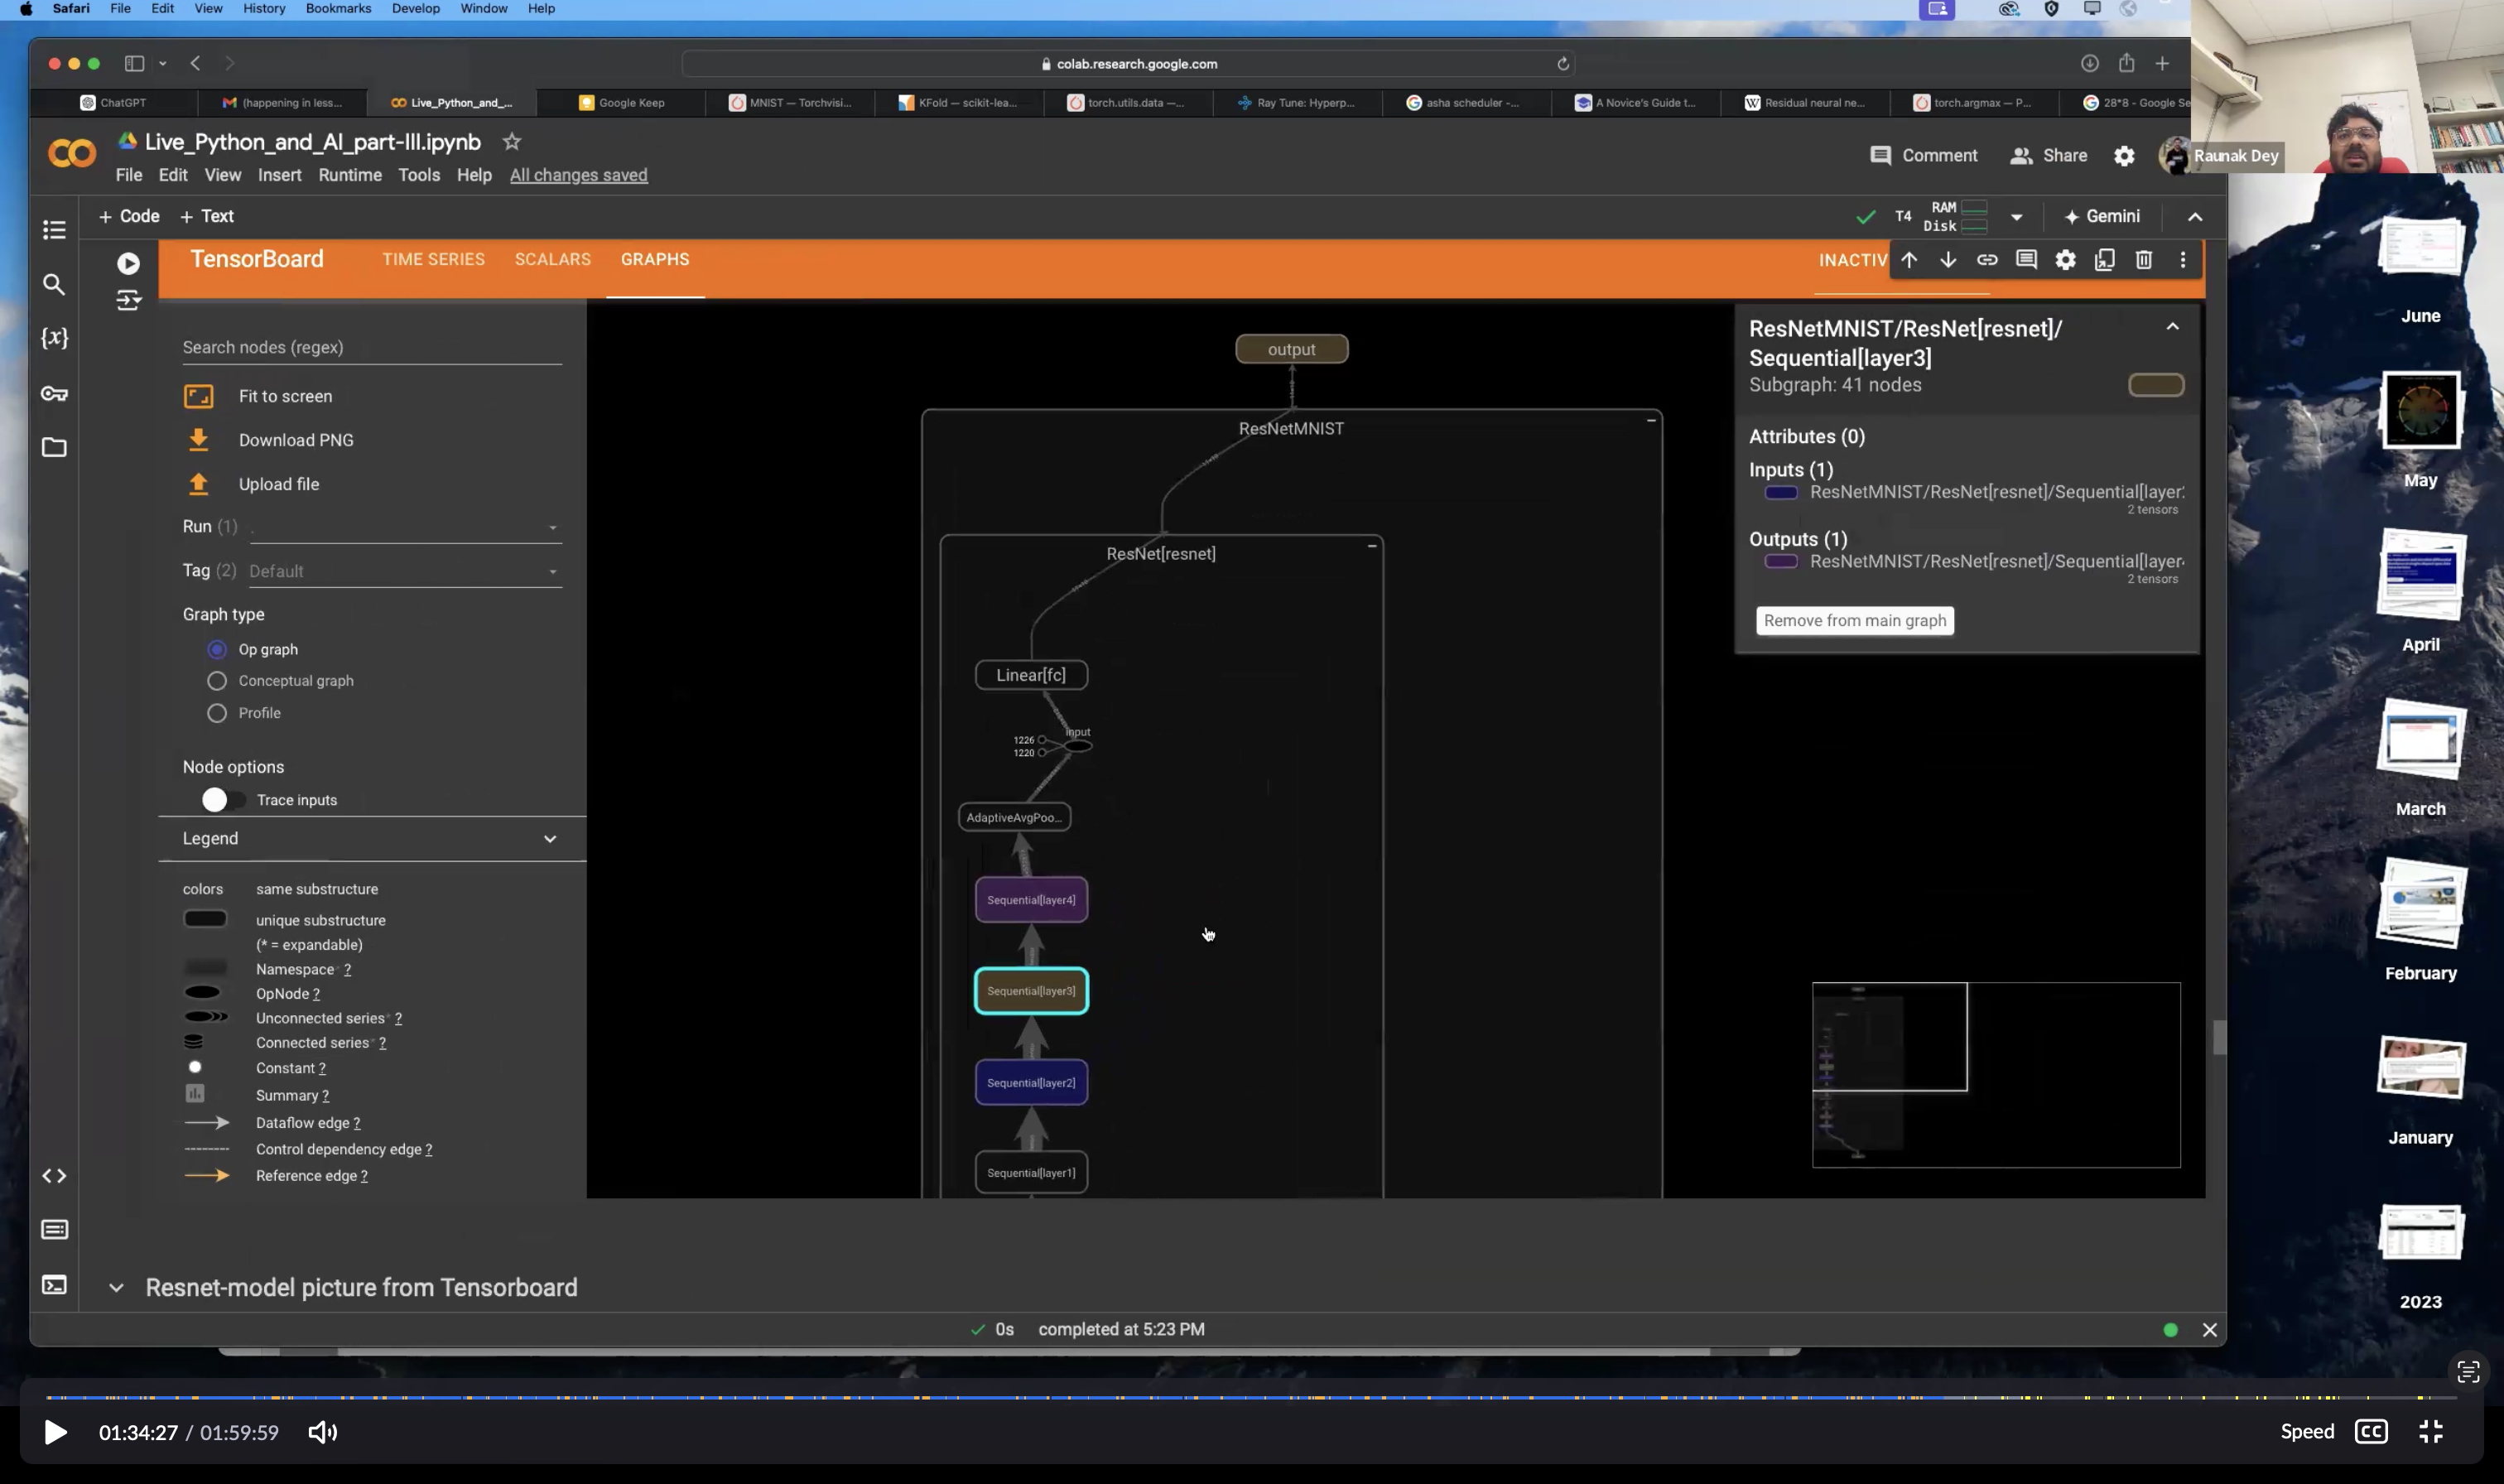This screenshot has height=1484, width=2504.
Task: Collapse the Legend section chevron
Action: (x=550, y=839)
